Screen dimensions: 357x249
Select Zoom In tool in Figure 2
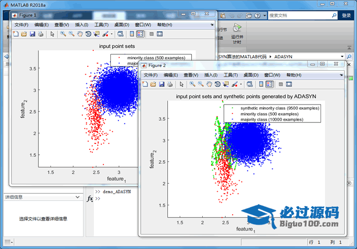pos(192,84)
